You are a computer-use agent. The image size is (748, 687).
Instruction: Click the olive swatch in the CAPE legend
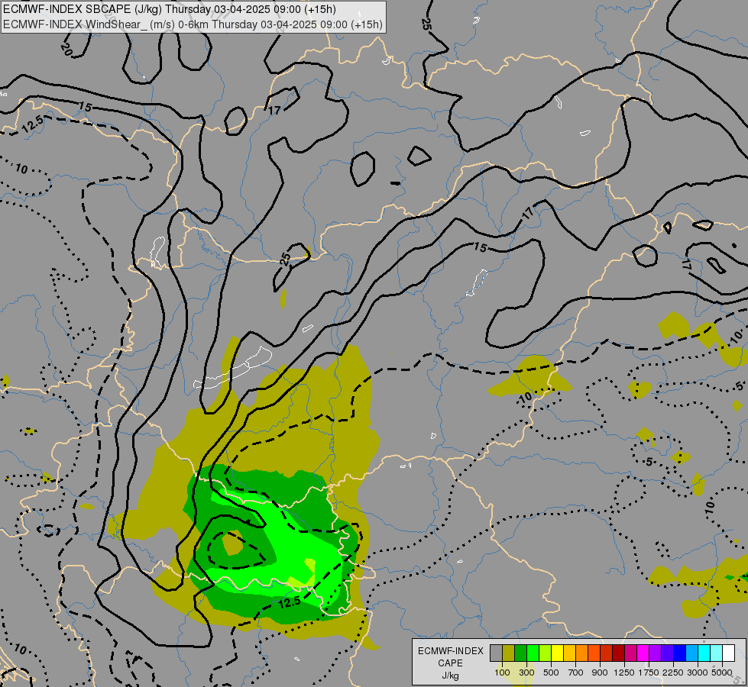coord(509,653)
